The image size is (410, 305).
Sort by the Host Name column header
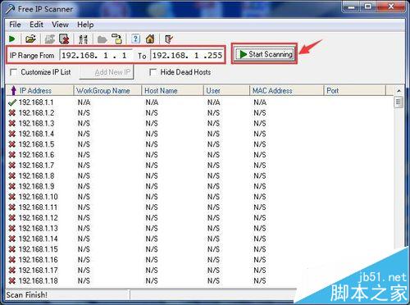click(172, 90)
